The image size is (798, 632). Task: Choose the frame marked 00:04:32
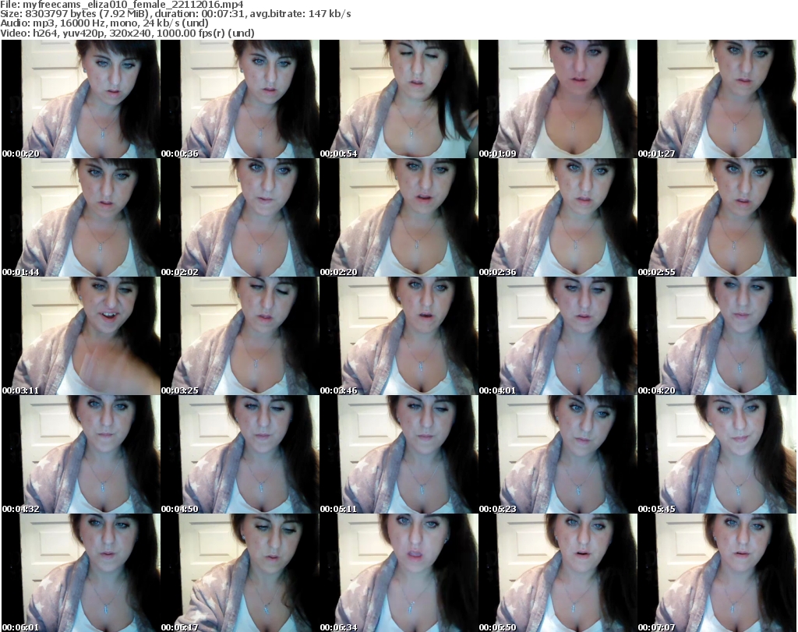[x=81, y=454]
